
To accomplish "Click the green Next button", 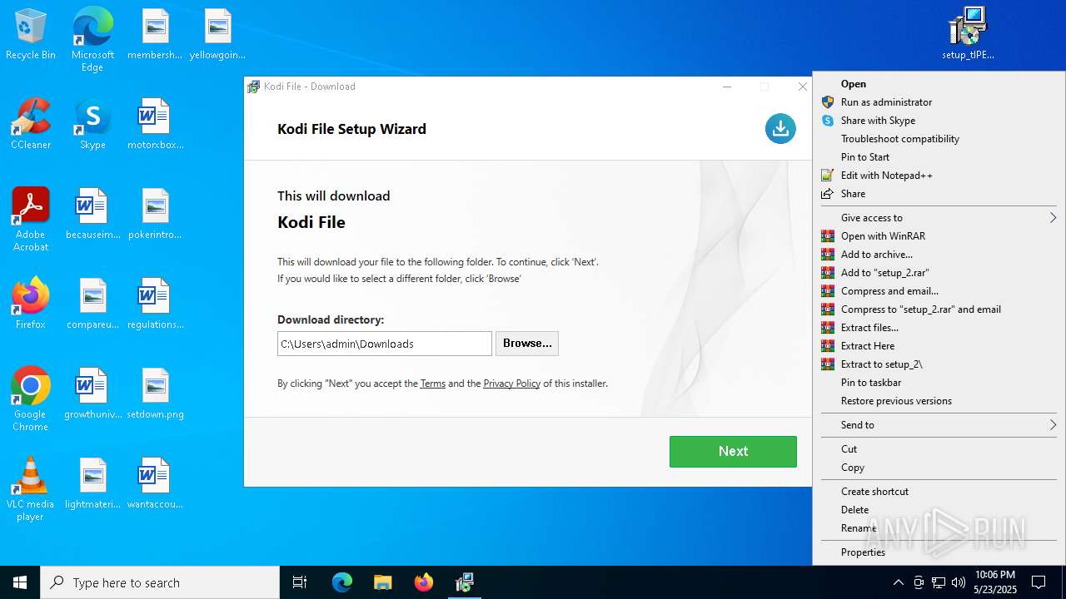I will (x=733, y=451).
